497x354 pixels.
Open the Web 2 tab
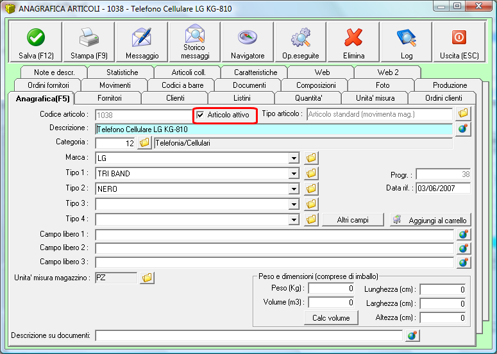(388, 72)
